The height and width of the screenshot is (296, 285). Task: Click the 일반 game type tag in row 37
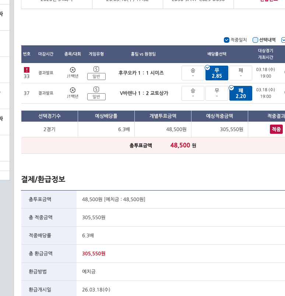96,97
